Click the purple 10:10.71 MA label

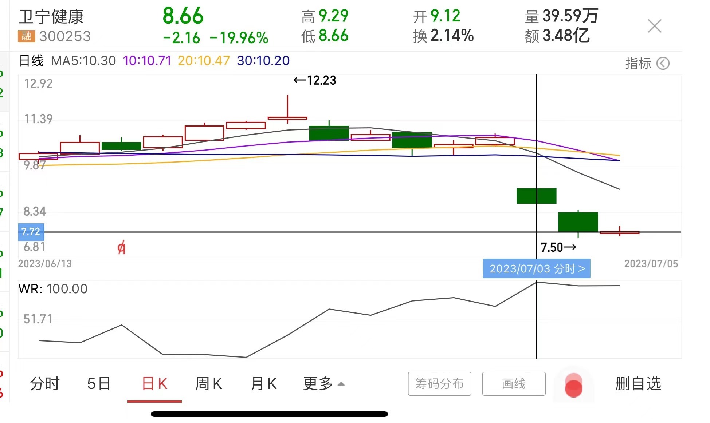point(147,61)
